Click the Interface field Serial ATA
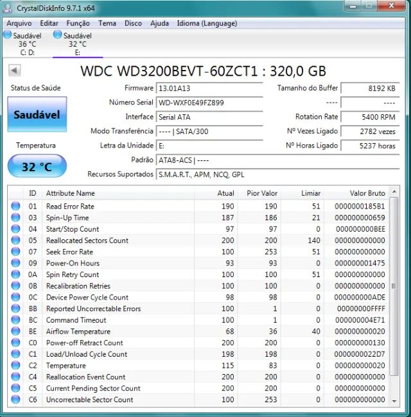The image size is (411, 417). point(209,117)
